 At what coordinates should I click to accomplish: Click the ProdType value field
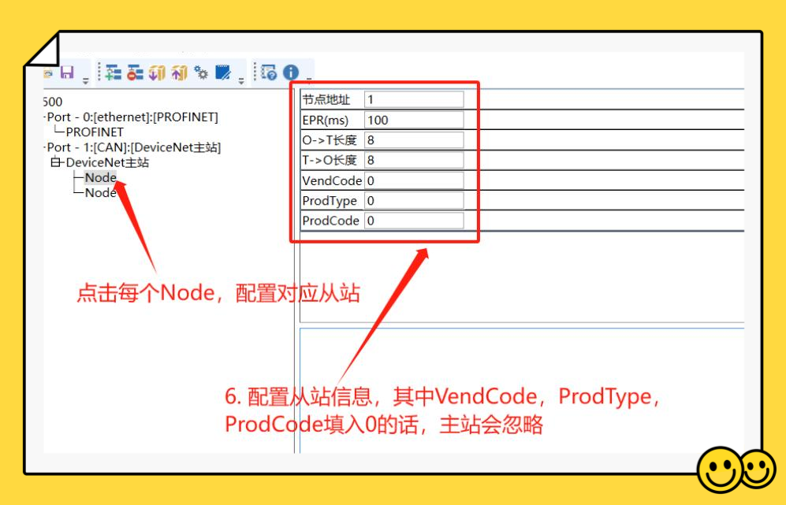point(414,200)
